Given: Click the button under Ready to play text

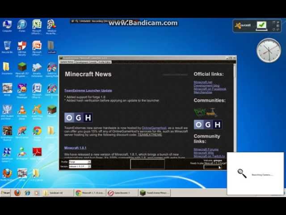Looking at the screenshot, I should (x=213, y=167).
